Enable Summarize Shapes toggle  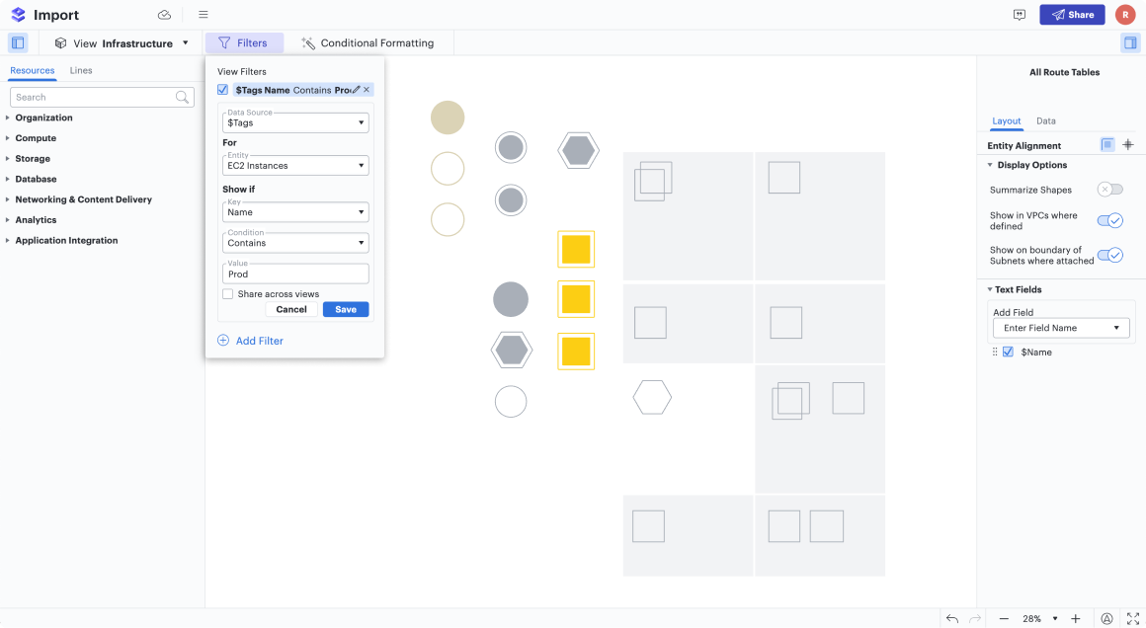pos(1109,190)
